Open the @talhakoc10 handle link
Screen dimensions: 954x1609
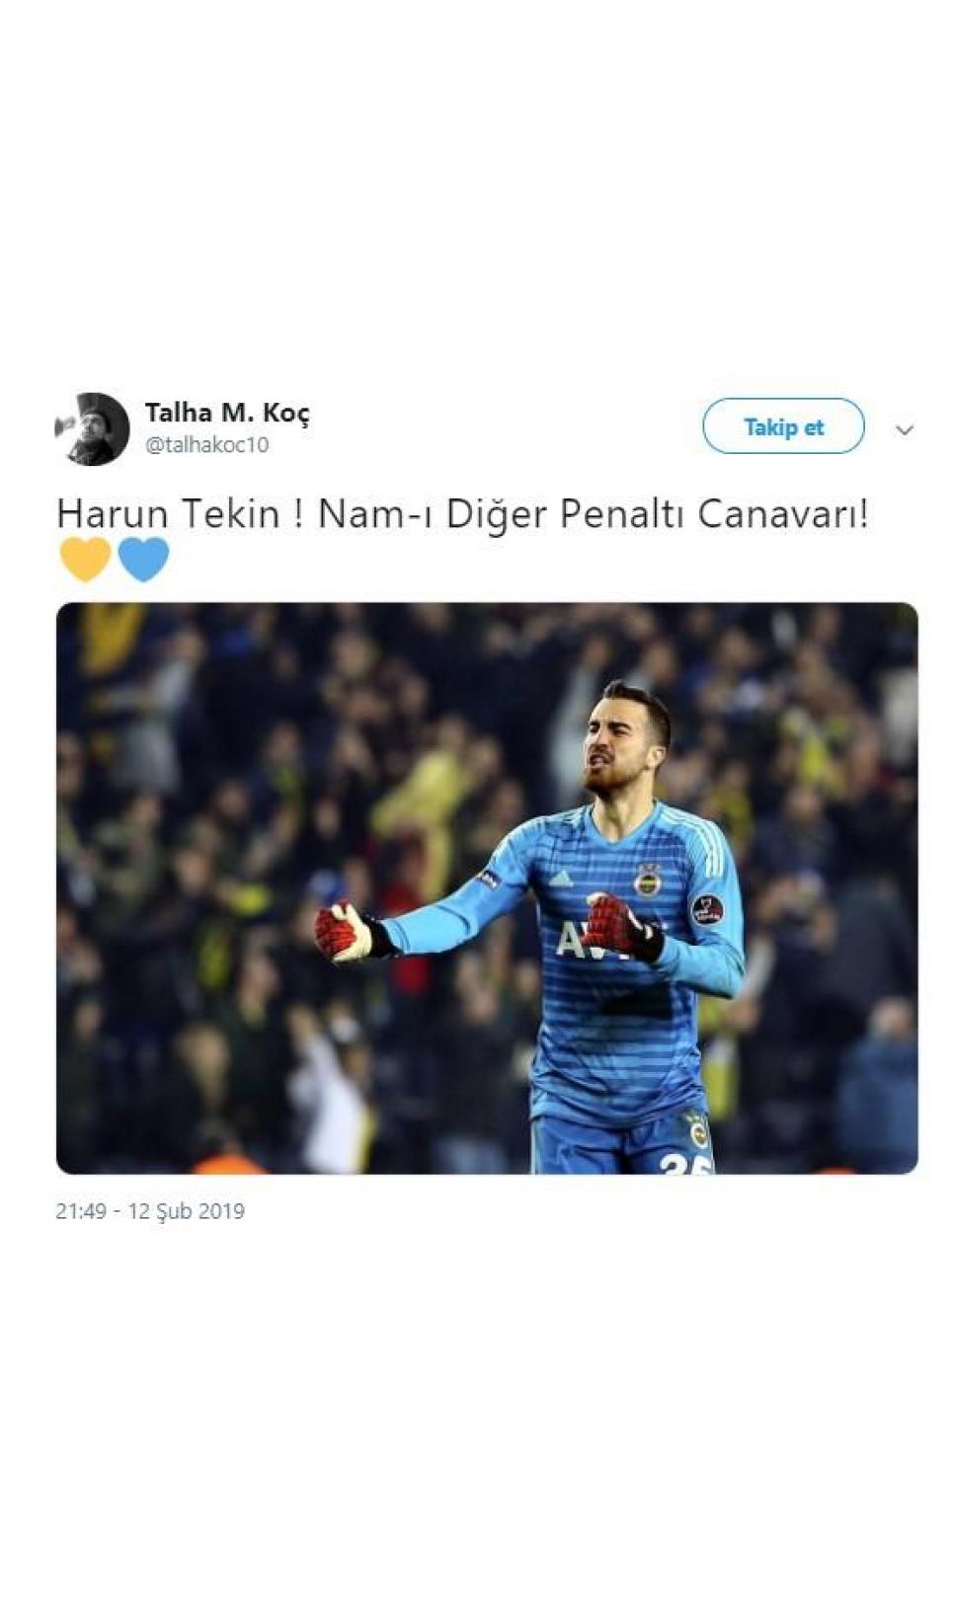(207, 444)
